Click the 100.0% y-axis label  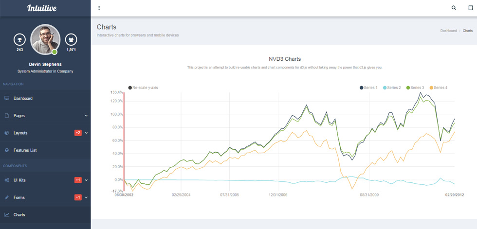point(117,114)
